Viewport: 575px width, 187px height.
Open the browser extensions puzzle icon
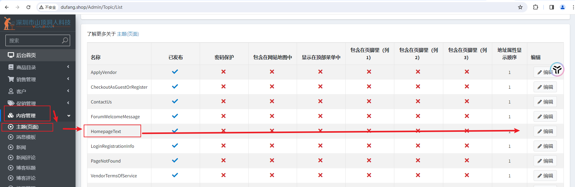click(535, 7)
